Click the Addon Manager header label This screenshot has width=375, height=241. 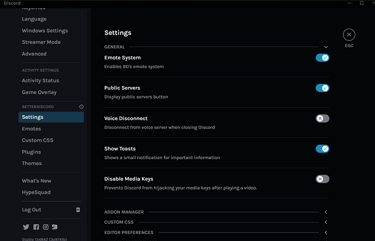coord(124,212)
